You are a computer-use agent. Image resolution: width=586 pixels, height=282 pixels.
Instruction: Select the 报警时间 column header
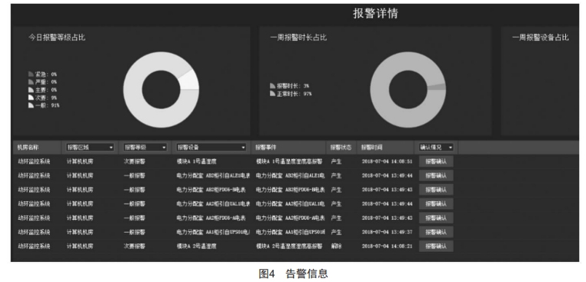click(372, 148)
